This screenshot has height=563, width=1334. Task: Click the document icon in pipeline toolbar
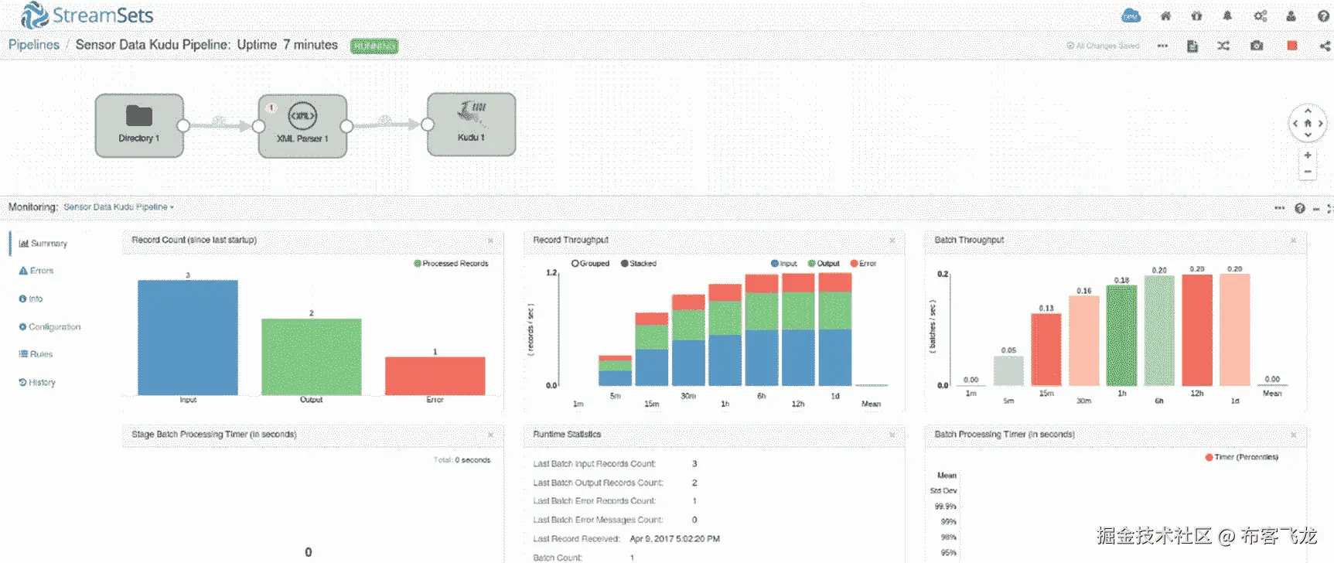[x=1192, y=46]
